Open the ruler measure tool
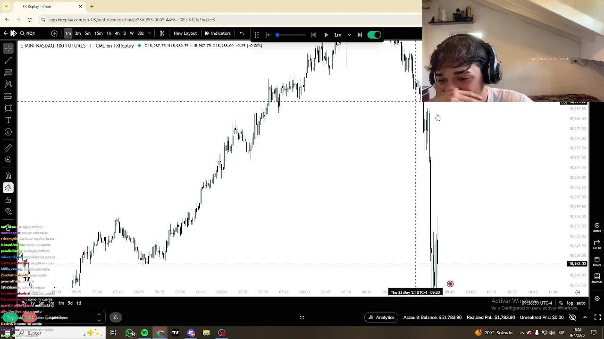 [8, 147]
